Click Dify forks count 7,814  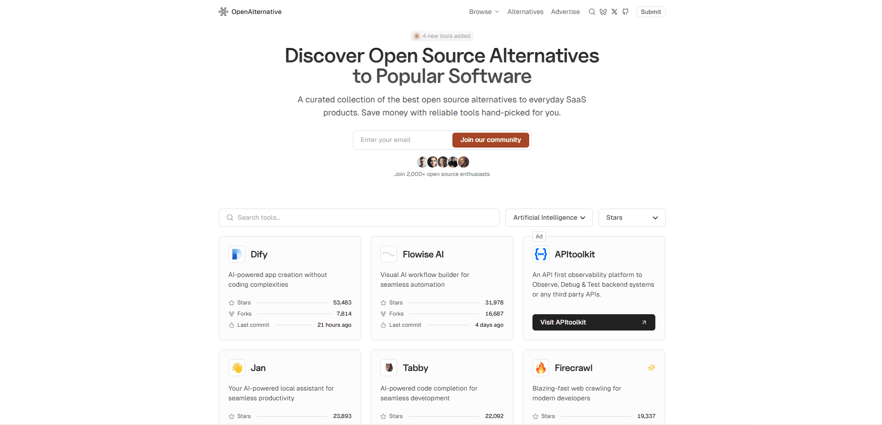[x=344, y=314]
